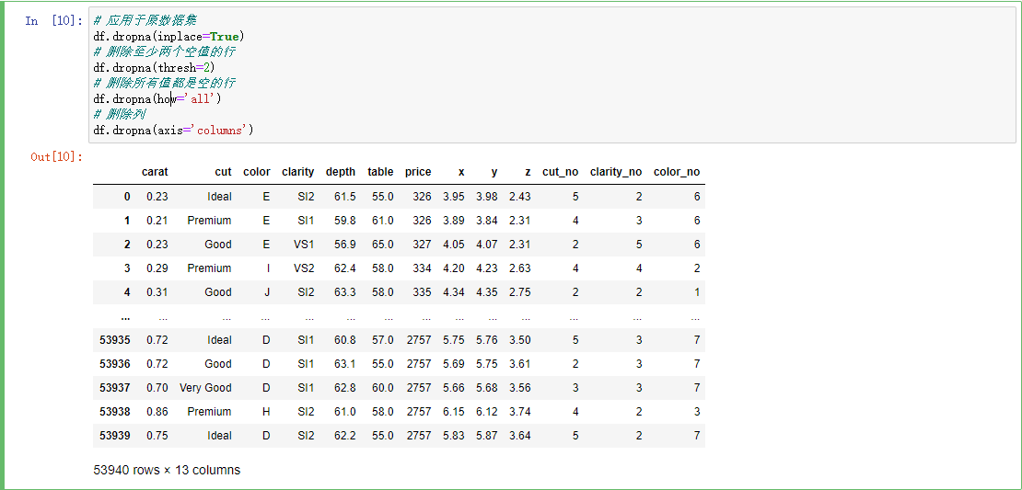Viewport: 1022px width, 490px height.
Task: Select row index 53939 in the table
Action: [x=115, y=436]
